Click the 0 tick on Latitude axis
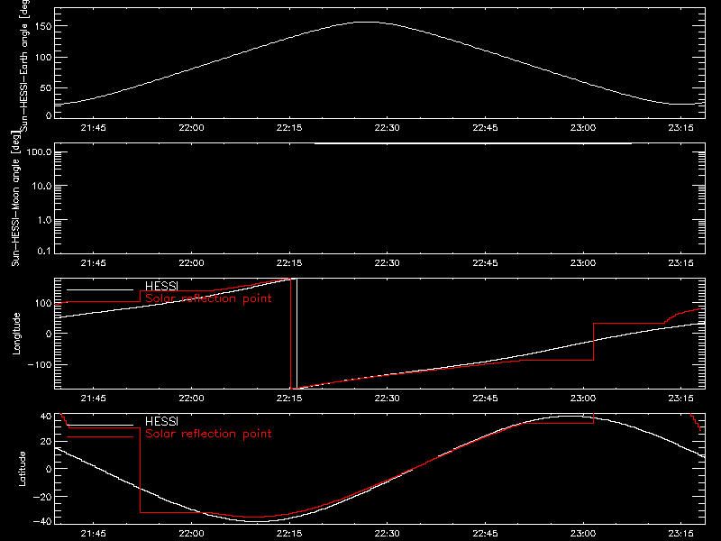The height and width of the screenshot is (541, 721). click(49, 469)
